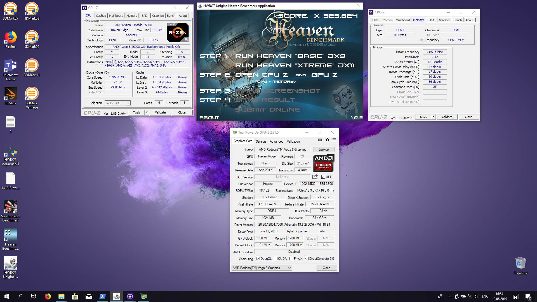Image resolution: width=537 pixels, height=302 pixels.
Task: Toggle the CUDA checkbox in GPU-Z
Action: coord(275,259)
